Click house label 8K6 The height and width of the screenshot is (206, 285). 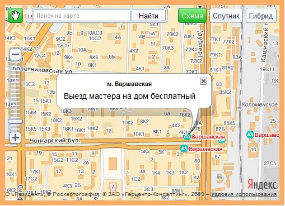(x=94, y=58)
